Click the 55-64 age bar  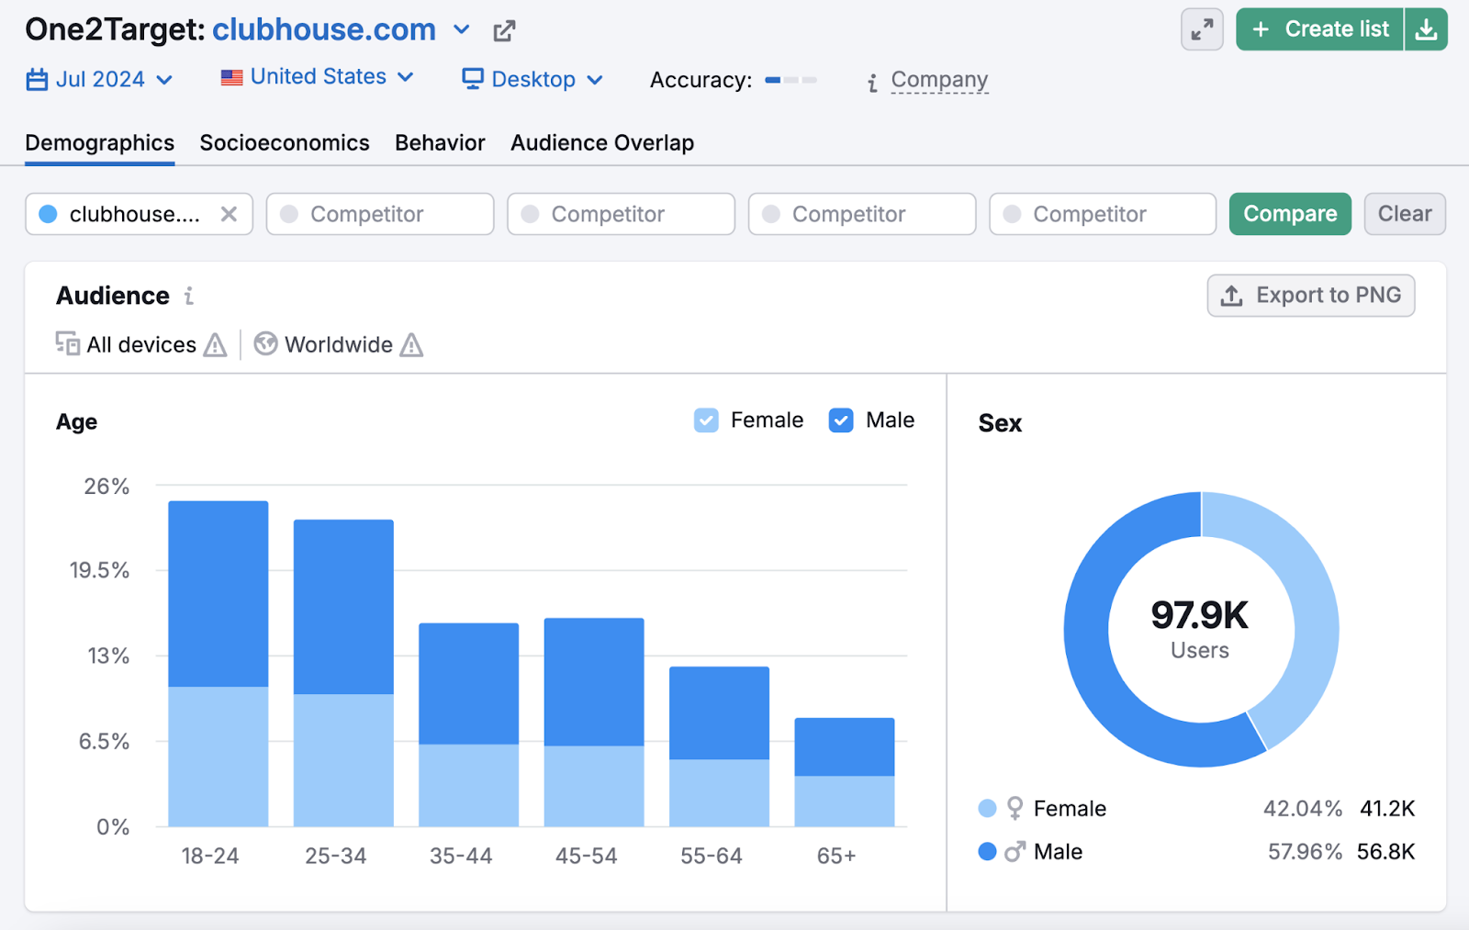719,746
